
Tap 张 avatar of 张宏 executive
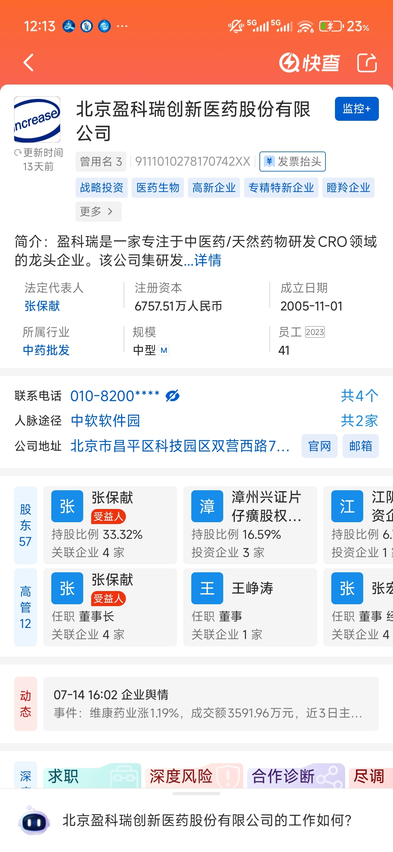[347, 588]
